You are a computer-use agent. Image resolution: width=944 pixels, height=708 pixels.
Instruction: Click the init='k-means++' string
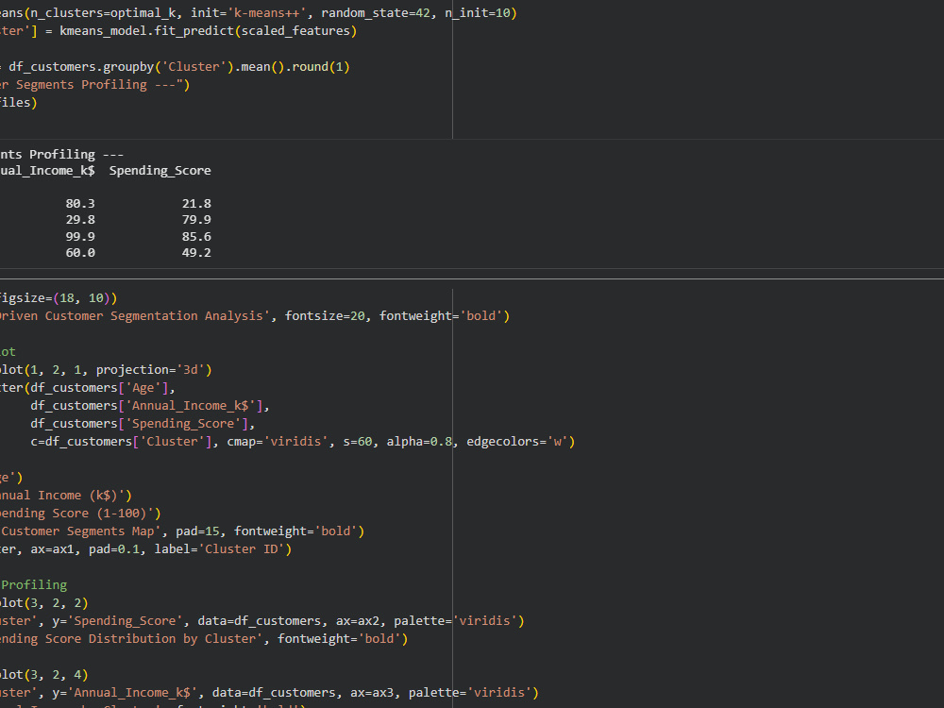pyautogui.click(x=248, y=12)
